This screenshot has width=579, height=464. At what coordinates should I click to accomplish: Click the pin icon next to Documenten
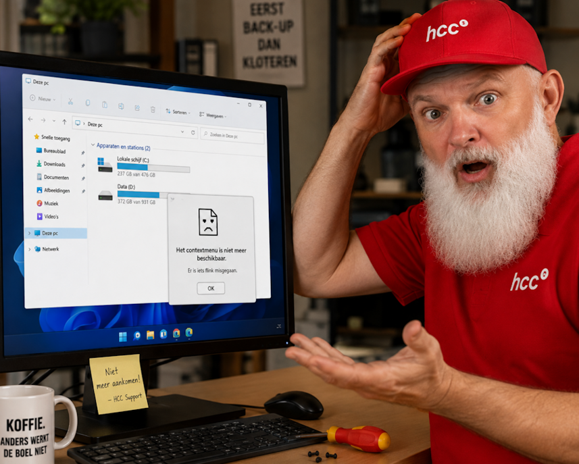point(82,179)
